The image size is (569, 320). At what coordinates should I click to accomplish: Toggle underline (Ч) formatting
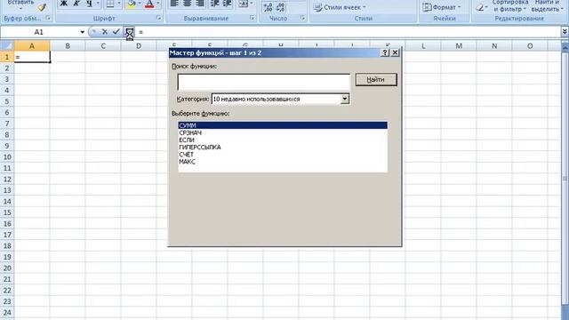[x=89, y=4]
